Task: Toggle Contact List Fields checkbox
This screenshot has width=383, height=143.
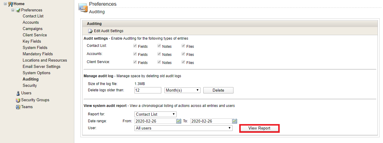Action: [x=135, y=46]
